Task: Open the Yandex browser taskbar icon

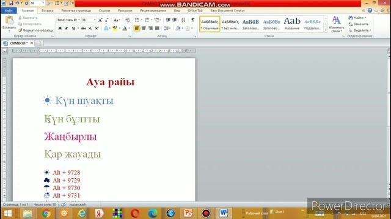Action: click(99, 214)
